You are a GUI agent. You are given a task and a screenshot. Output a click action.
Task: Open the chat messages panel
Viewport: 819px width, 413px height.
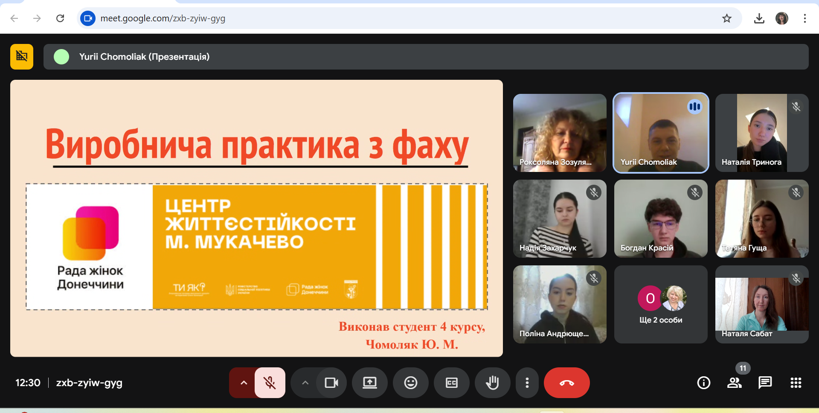(x=765, y=383)
